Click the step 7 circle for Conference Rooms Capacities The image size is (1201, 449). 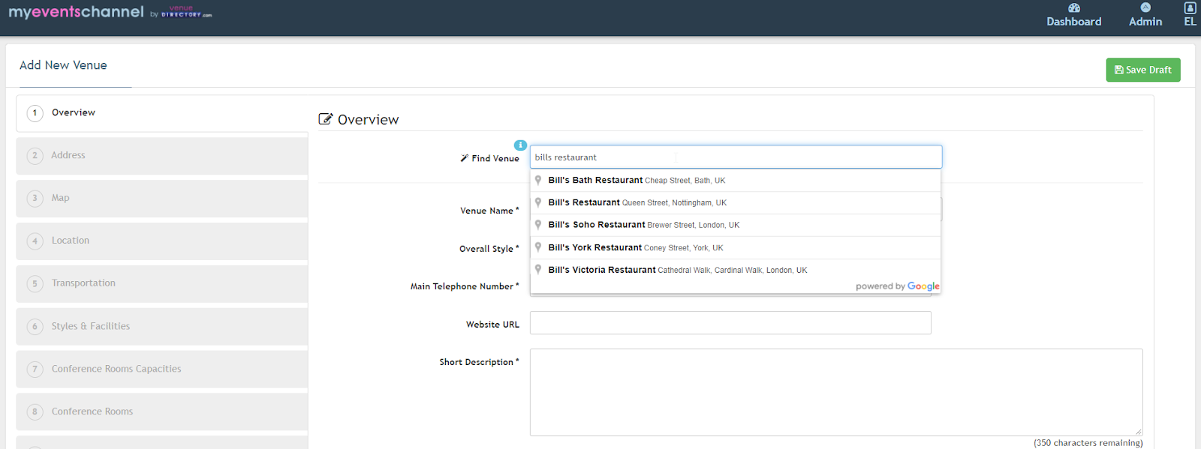[x=35, y=370]
